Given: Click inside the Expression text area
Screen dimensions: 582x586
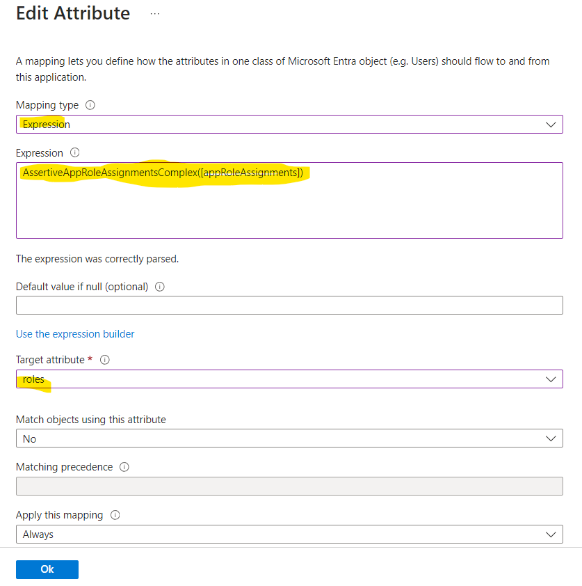Looking at the screenshot, I should tap(289, 200).
